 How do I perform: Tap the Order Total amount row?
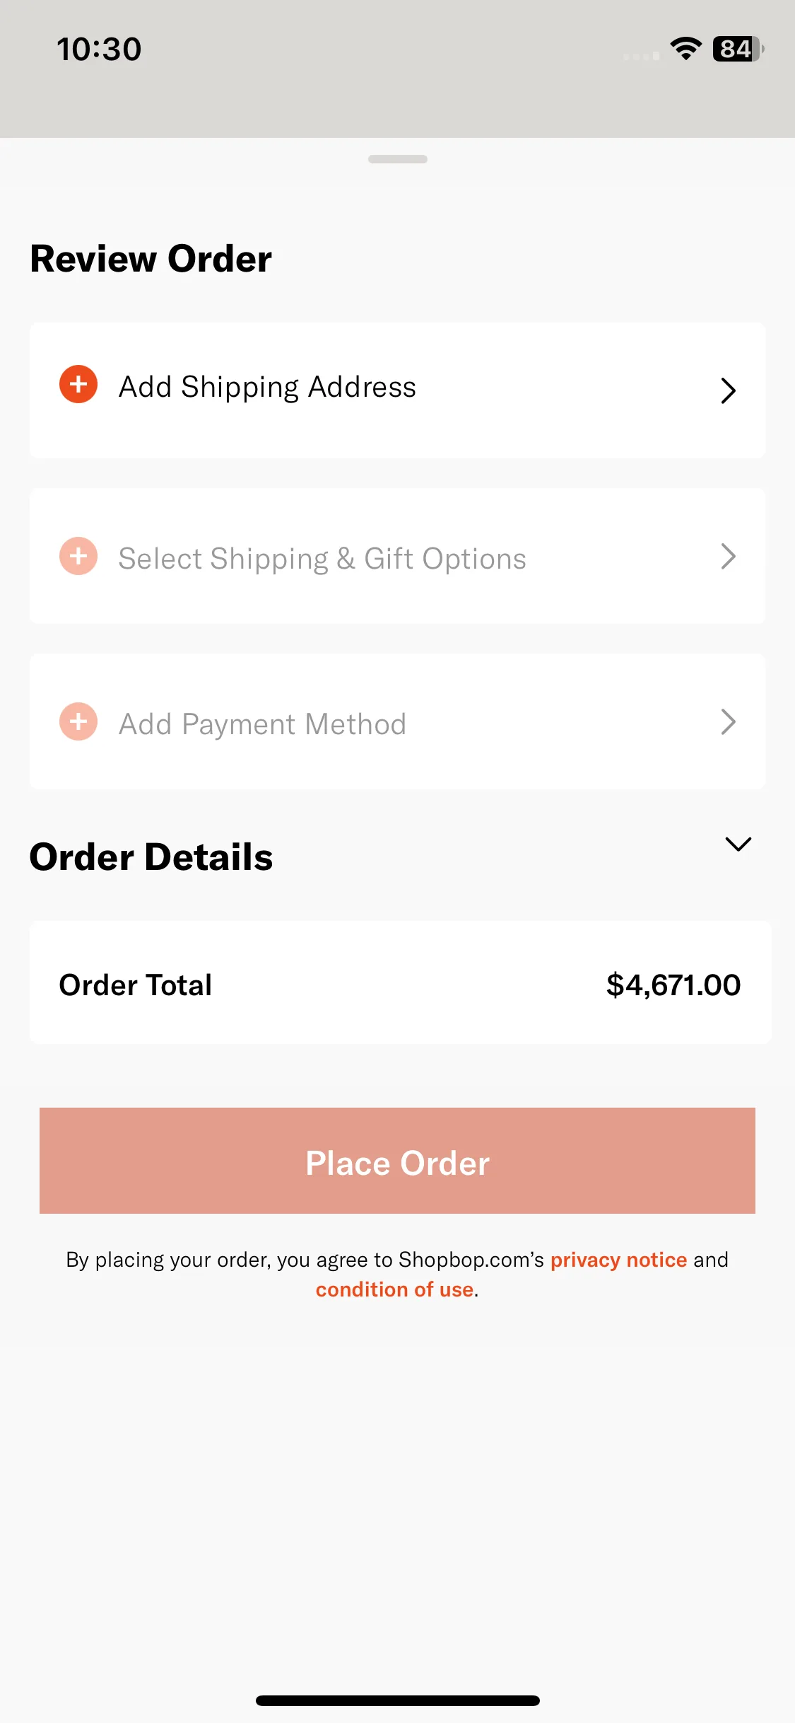point(400,982)
